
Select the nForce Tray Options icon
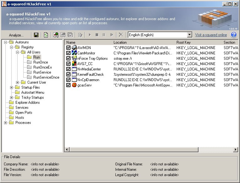click(x=74, y=58)
